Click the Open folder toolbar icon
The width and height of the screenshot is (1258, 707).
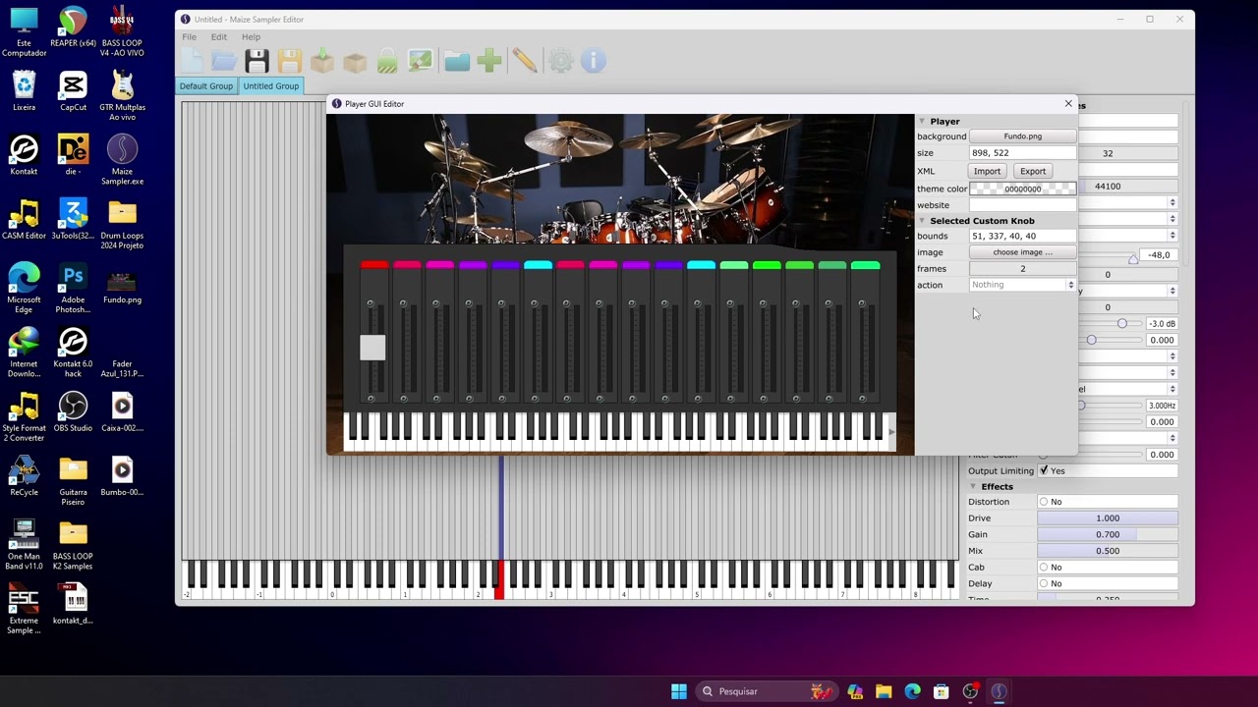(x=224, y=61)
